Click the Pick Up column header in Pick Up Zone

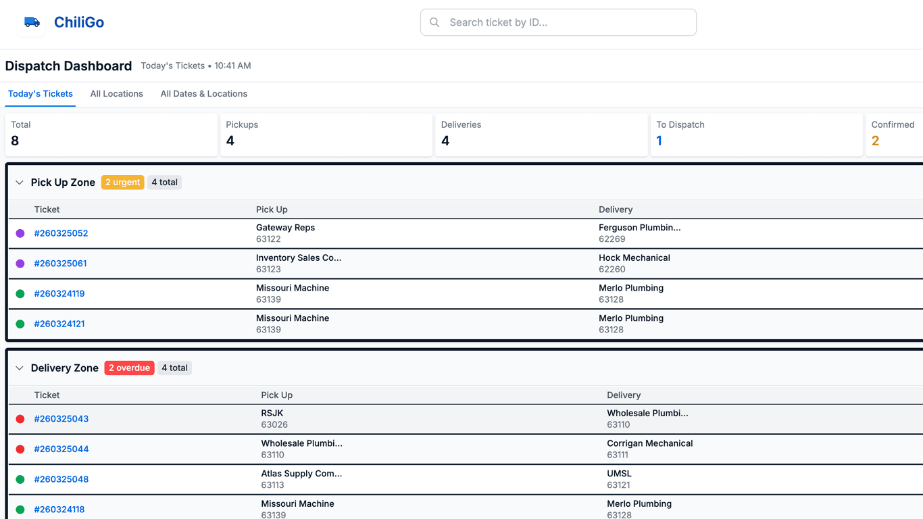272,209
